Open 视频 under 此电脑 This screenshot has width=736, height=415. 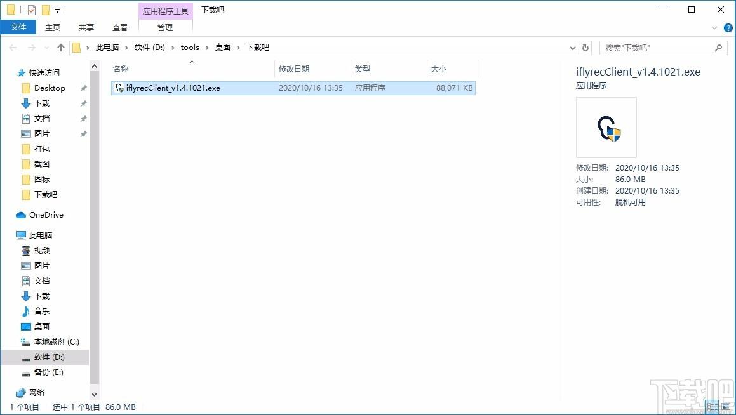click(x=42, y=251)
